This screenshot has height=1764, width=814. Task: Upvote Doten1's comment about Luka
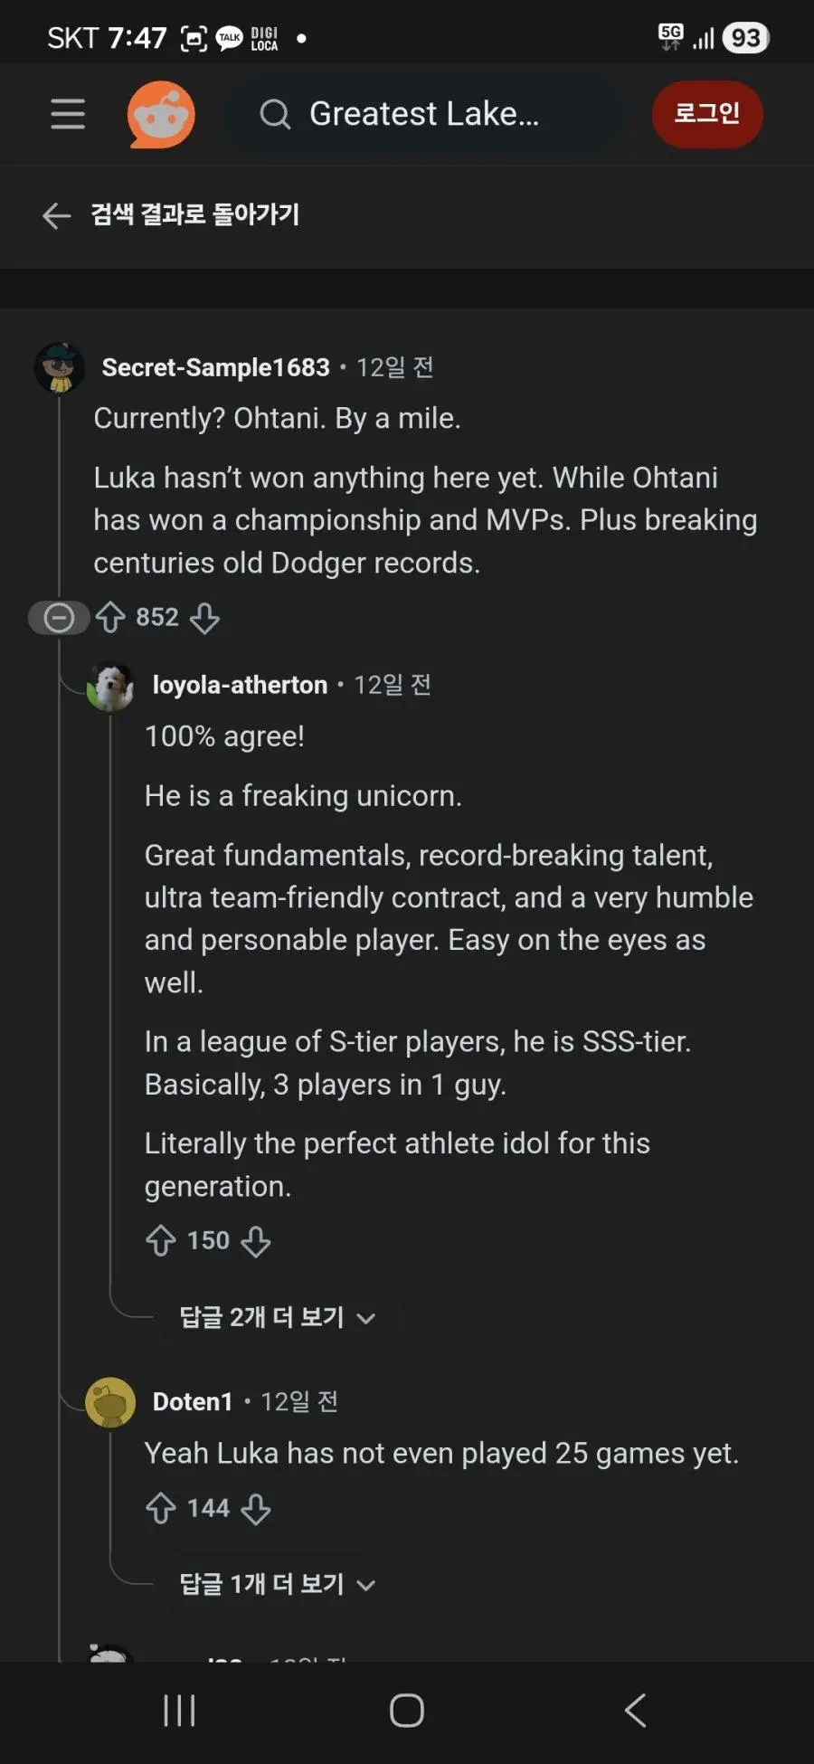pyautogui.click(x=161, y=1508)
